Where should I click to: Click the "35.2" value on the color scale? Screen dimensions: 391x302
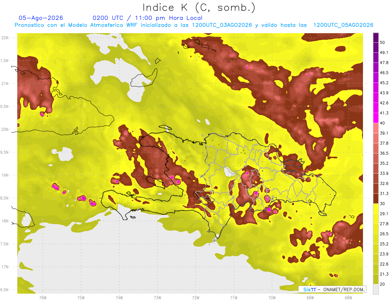coord(384,163)
